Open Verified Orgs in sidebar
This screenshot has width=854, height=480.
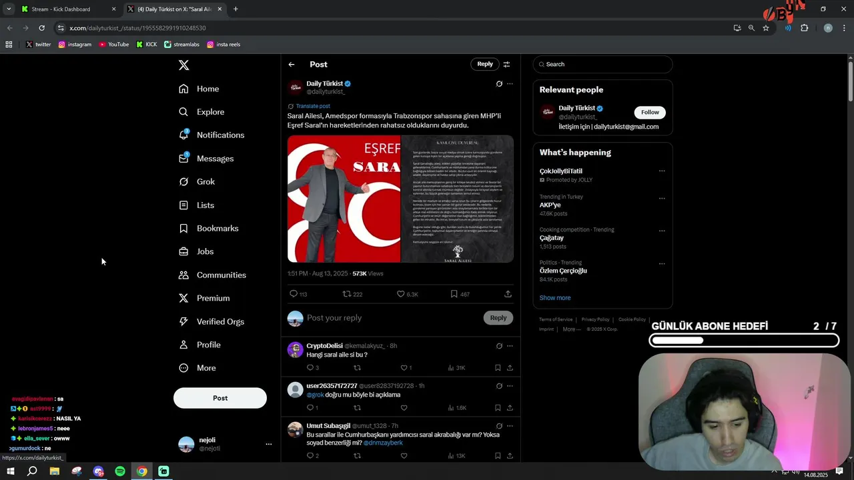pyautogui.click(x=211, y=321)
